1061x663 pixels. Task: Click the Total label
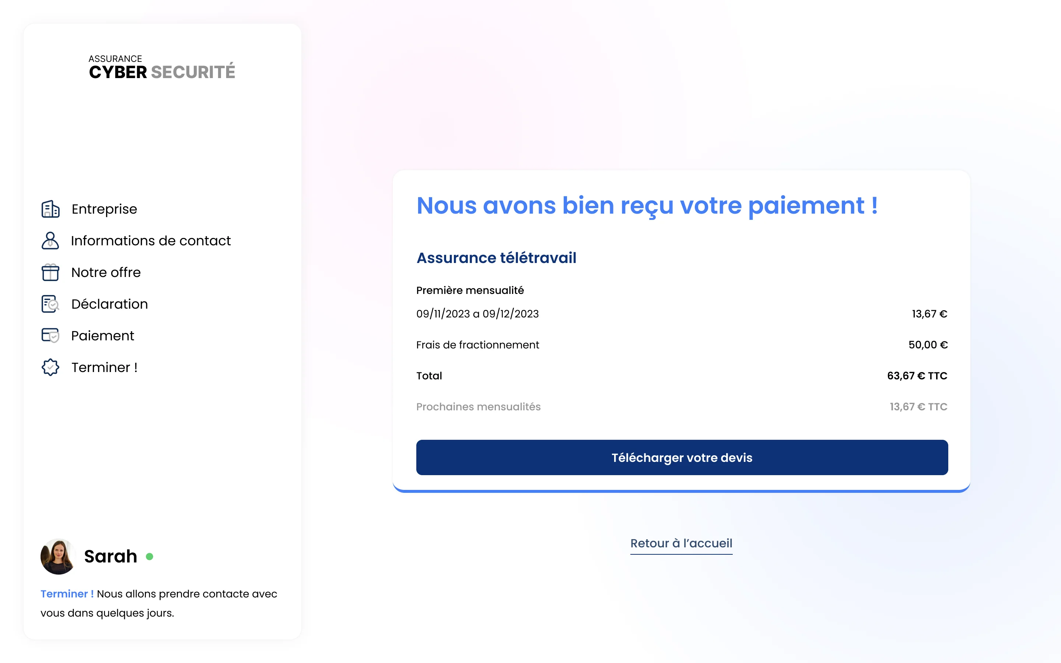tap(429, 376)
